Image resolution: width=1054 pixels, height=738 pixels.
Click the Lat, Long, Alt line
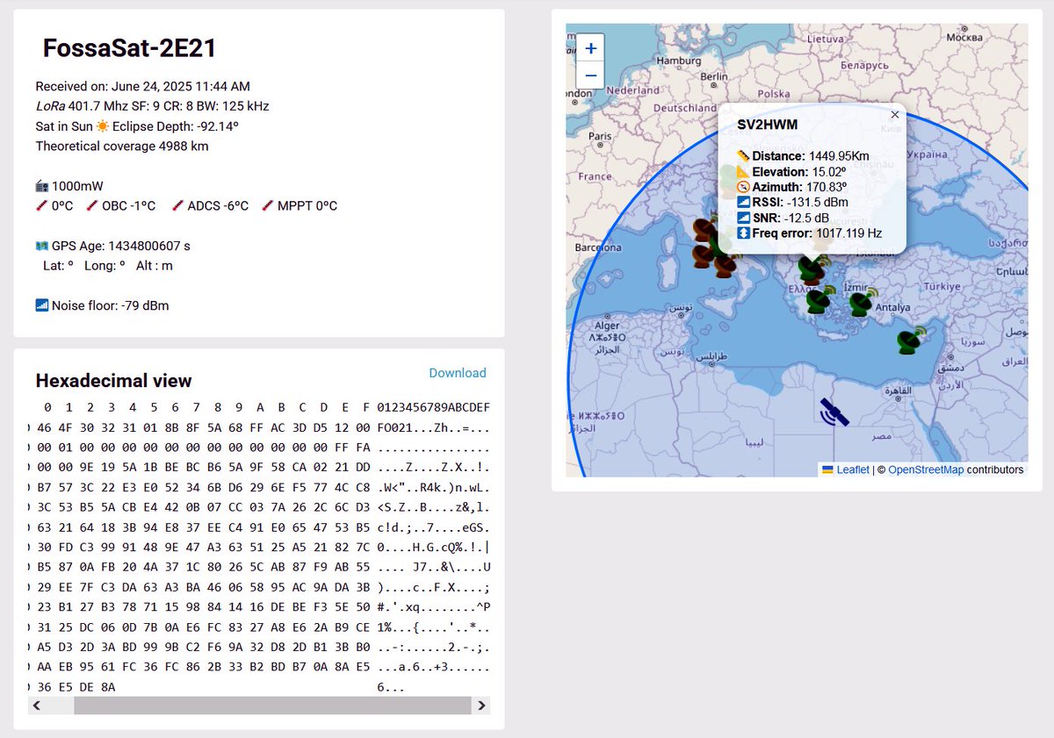pos(108,265)
